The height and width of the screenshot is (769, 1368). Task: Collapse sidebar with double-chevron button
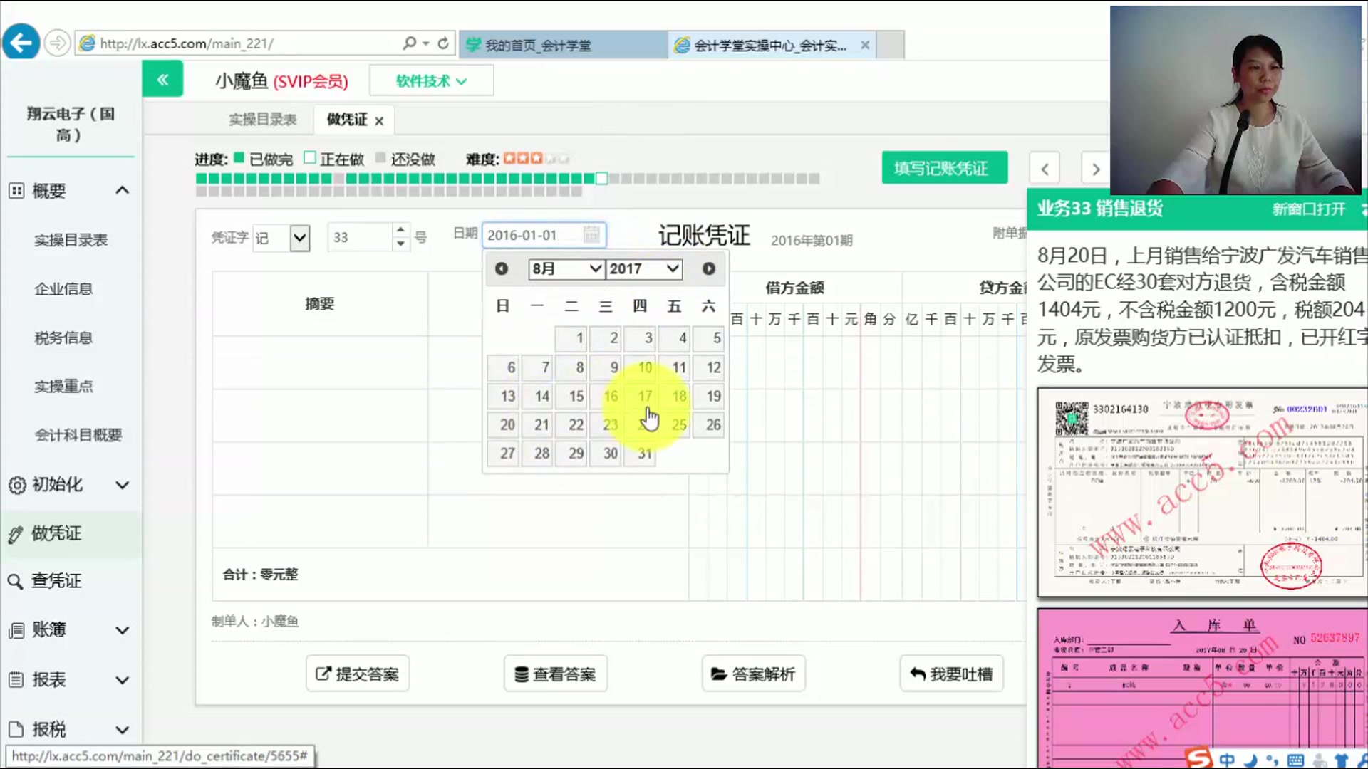(162, 79)
